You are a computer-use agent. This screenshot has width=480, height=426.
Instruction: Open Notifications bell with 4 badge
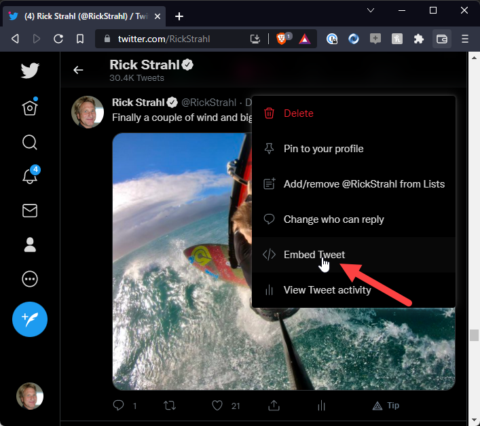point(31,175)
